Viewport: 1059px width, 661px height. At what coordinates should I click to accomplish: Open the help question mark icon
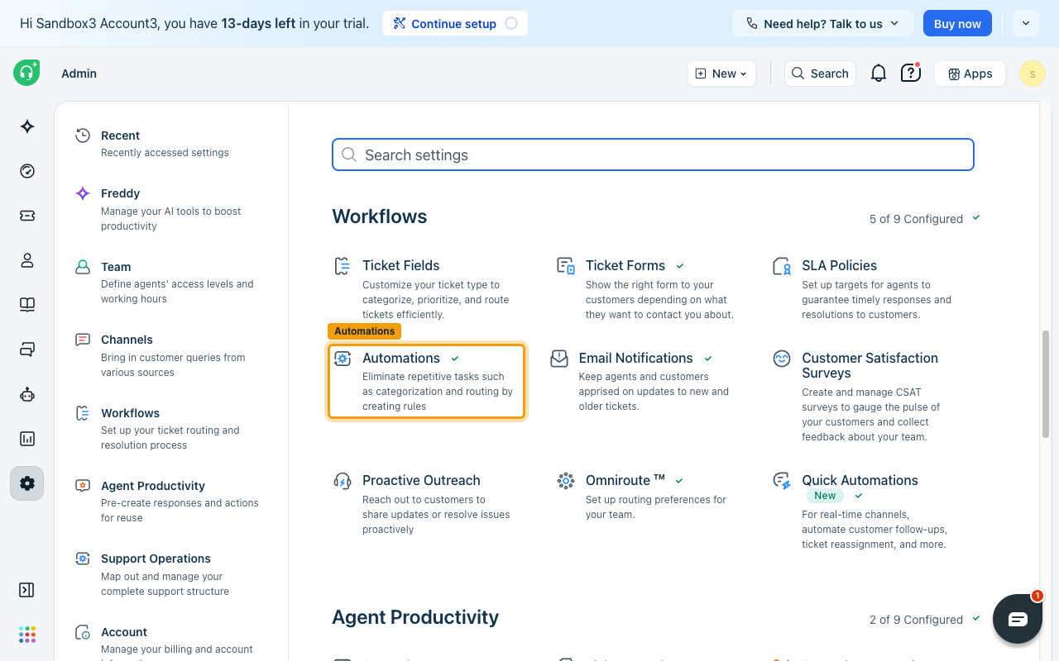(911, 74)
